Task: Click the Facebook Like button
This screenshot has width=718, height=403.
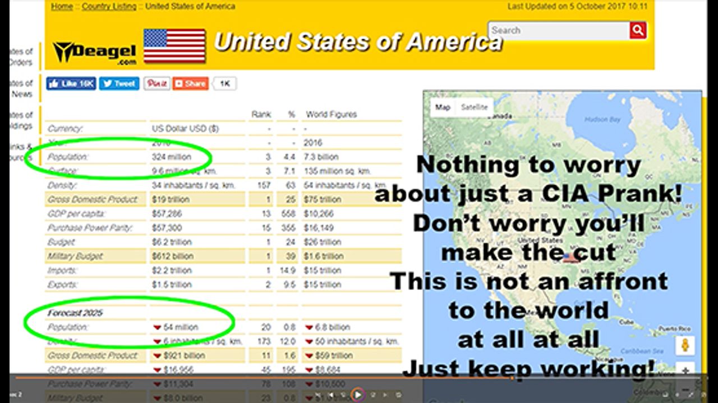Action: click(71, 83)
